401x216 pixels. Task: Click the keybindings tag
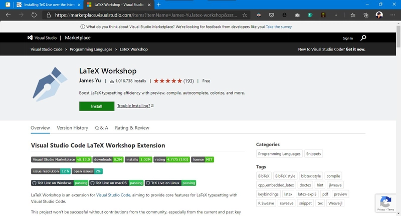coord(268,194)
